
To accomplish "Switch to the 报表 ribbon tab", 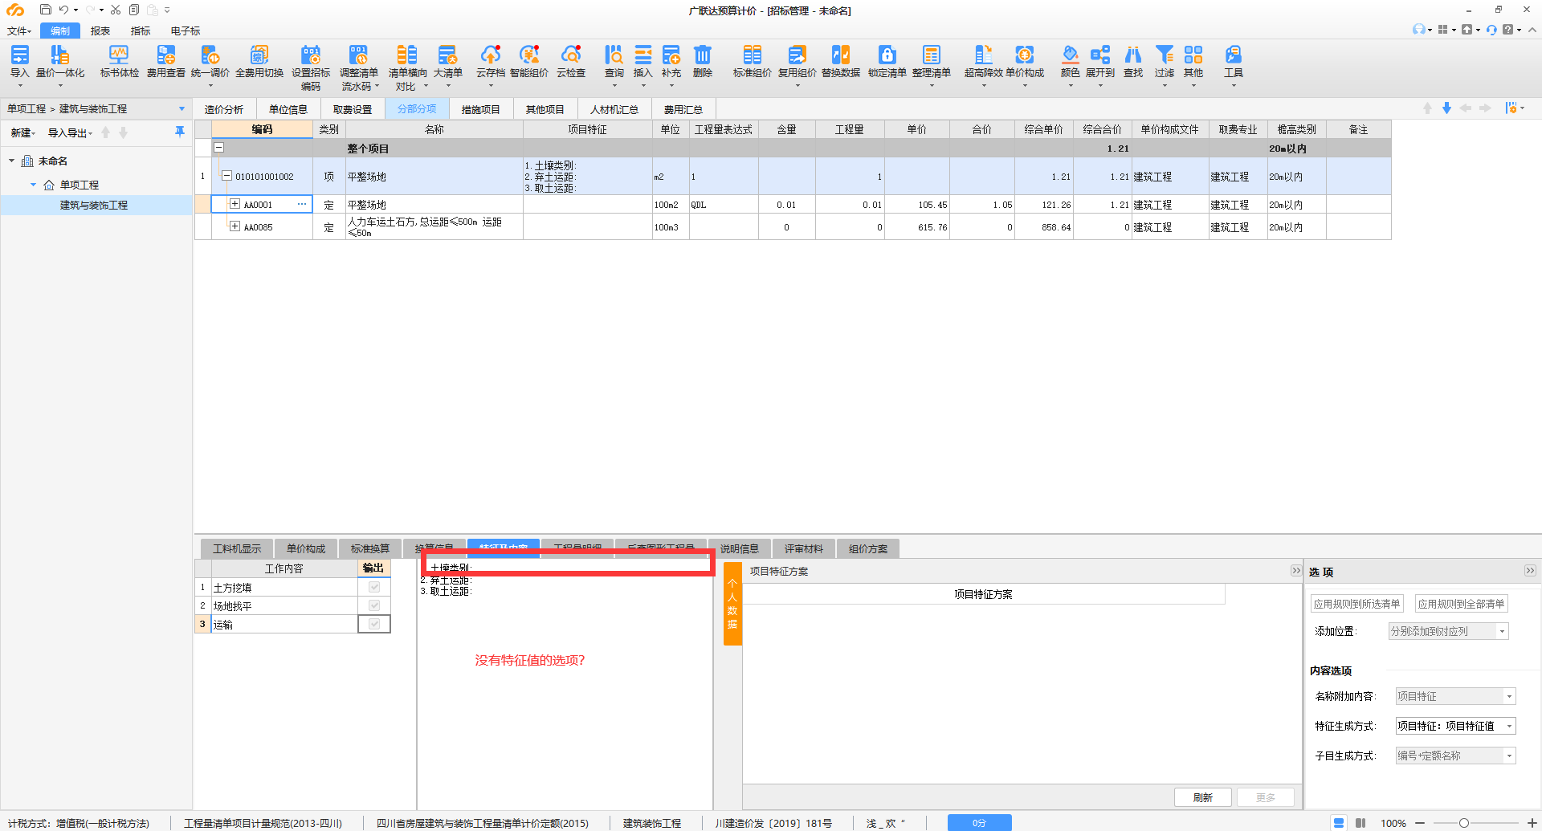I will pyautogui.click(x=100, y=31).
